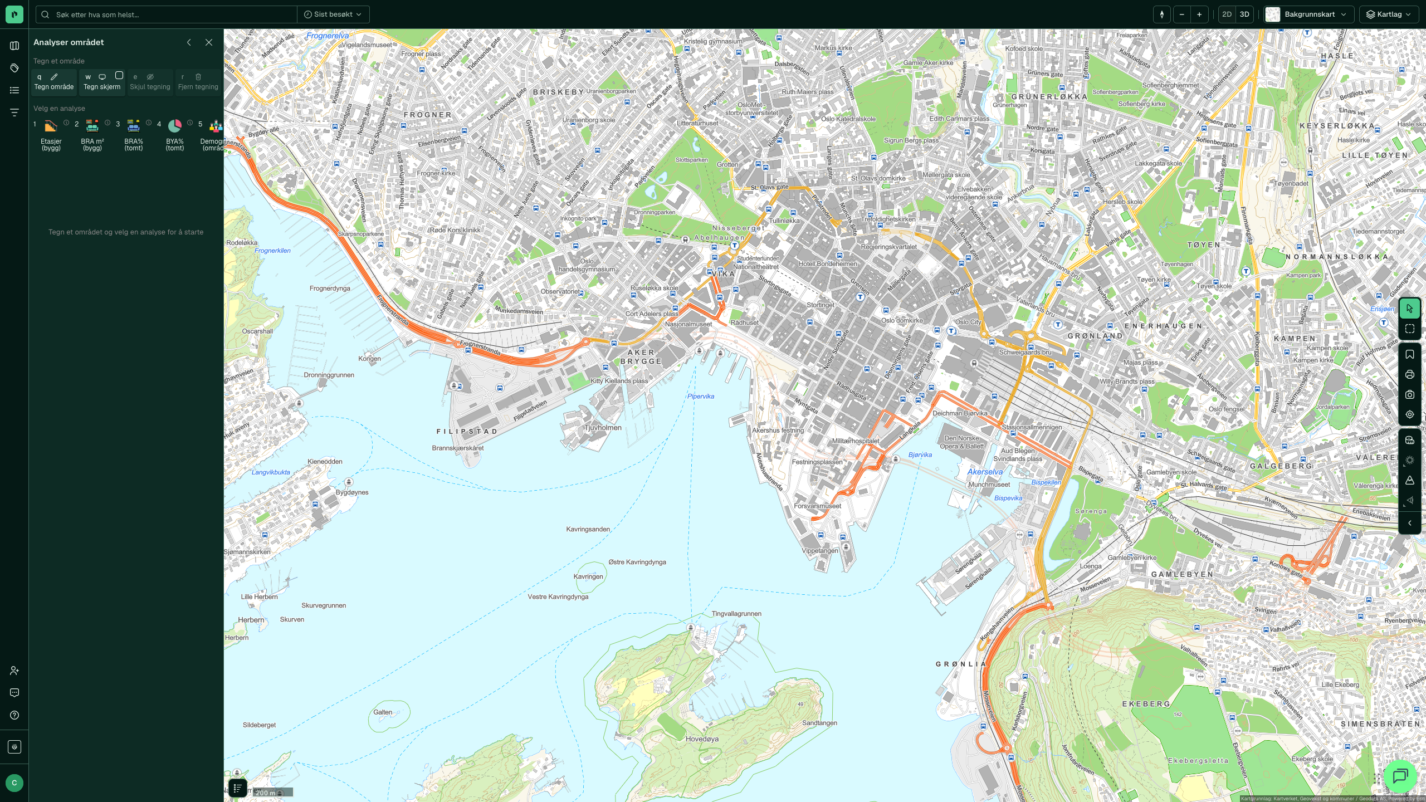Select the dashed rectangle selection tool
This screenshot has width=1426, height=802.
click(1410, 329)
